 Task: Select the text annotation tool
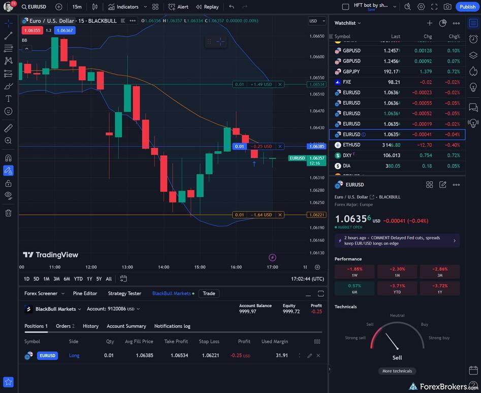8,99
